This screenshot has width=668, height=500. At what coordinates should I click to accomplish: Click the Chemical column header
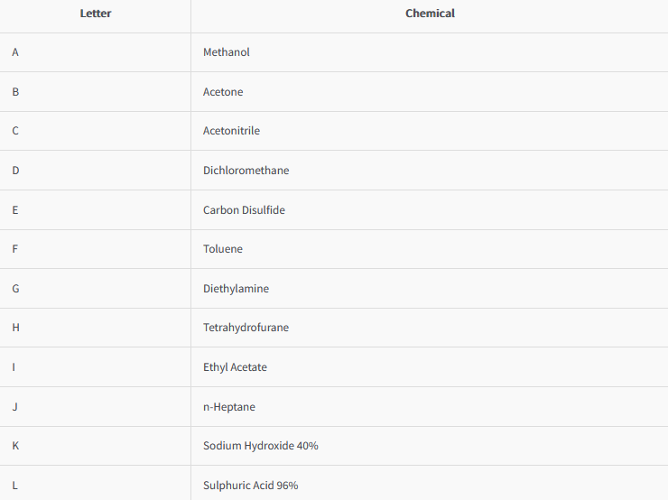point(430,14)
